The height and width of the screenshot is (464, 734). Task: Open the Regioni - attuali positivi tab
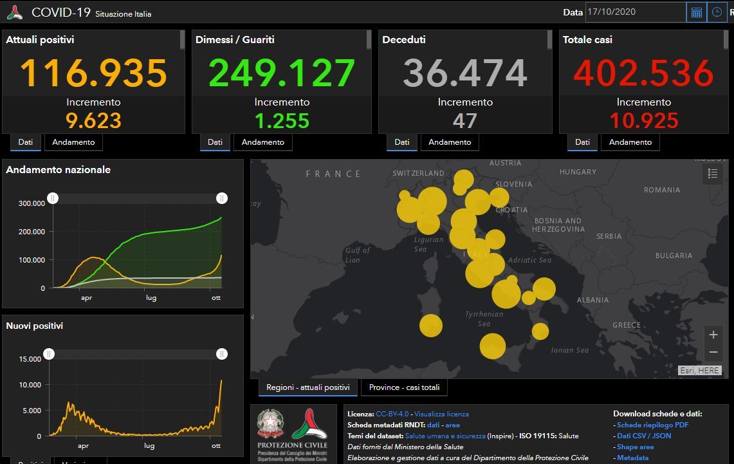(x=308, y=387)
